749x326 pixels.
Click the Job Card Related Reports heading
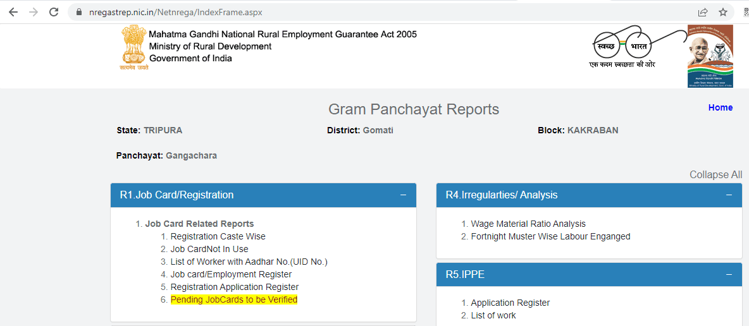pyautogui.click(x=199, y=224)
